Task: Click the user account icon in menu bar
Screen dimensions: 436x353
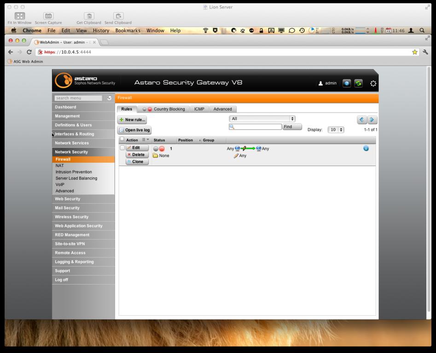Action: tap(411, 30)
